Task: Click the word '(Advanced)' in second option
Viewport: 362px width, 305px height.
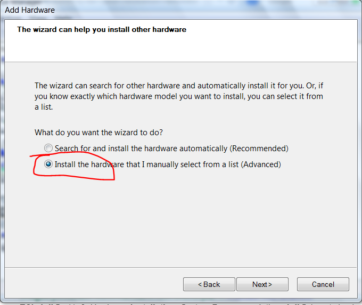Action: [261, 164]
